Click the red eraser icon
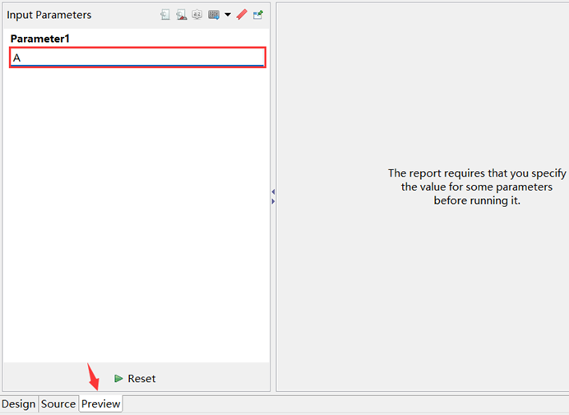Viewport: 569px width, 415px height. (242, 15)
